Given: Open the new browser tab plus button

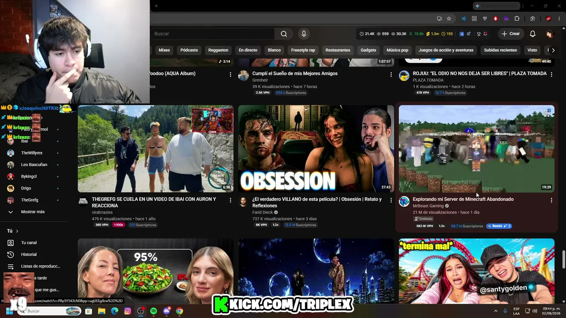Looking at the screenshot, I should pyautogui.click(x=156, y=6).
